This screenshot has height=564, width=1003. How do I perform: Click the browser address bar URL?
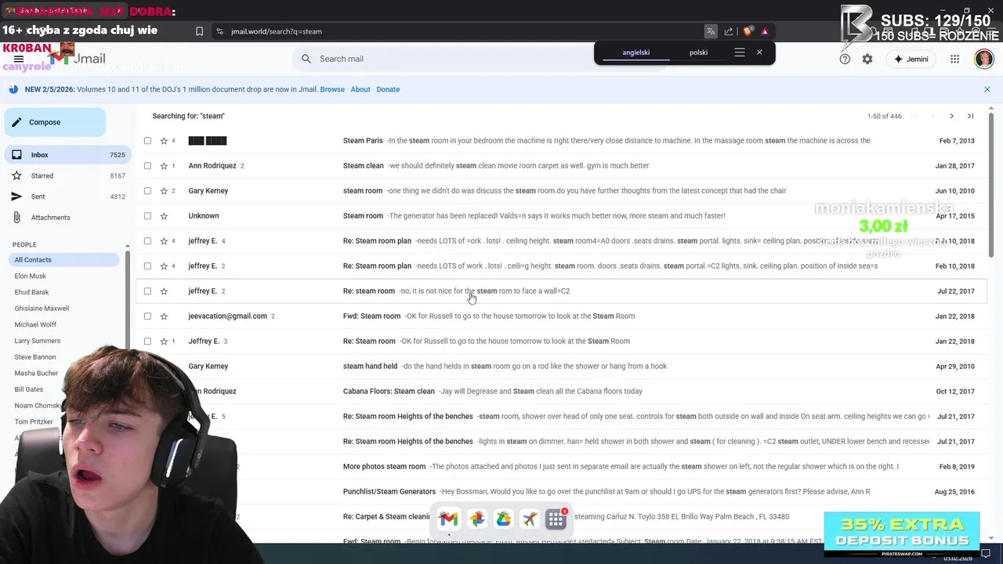pyautogui.click(x=277, y=31)
